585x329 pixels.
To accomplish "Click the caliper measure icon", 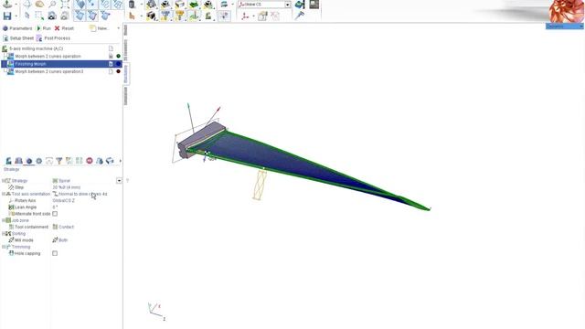I will [x=299, y=16].
